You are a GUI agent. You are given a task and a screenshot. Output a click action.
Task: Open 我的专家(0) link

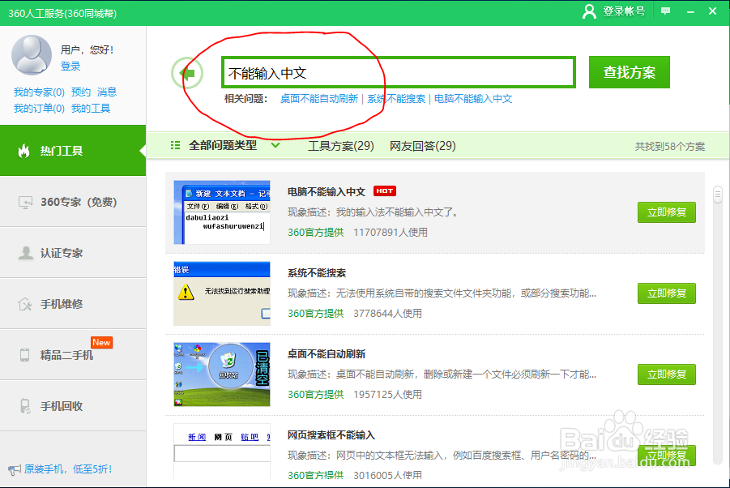39,92
